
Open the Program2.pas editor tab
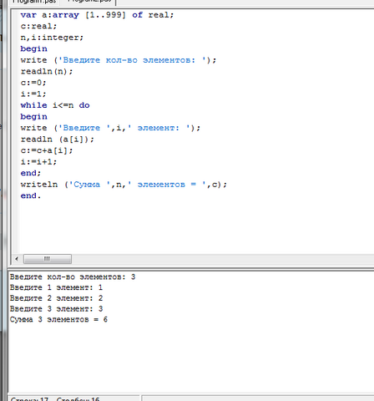88,2
